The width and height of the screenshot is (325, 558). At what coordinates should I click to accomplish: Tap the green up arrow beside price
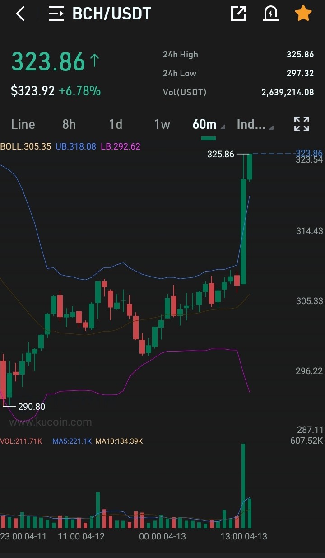click(x=95, y=61)
